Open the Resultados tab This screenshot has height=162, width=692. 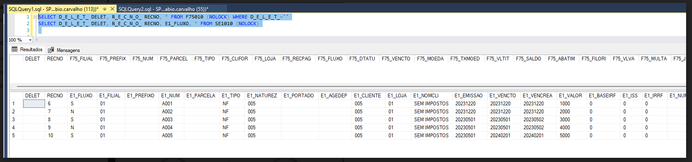click(27, 50)
